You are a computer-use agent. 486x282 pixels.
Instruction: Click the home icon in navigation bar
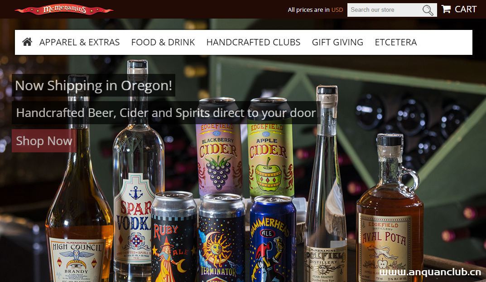pyautogui.click(x=27, y=42)
